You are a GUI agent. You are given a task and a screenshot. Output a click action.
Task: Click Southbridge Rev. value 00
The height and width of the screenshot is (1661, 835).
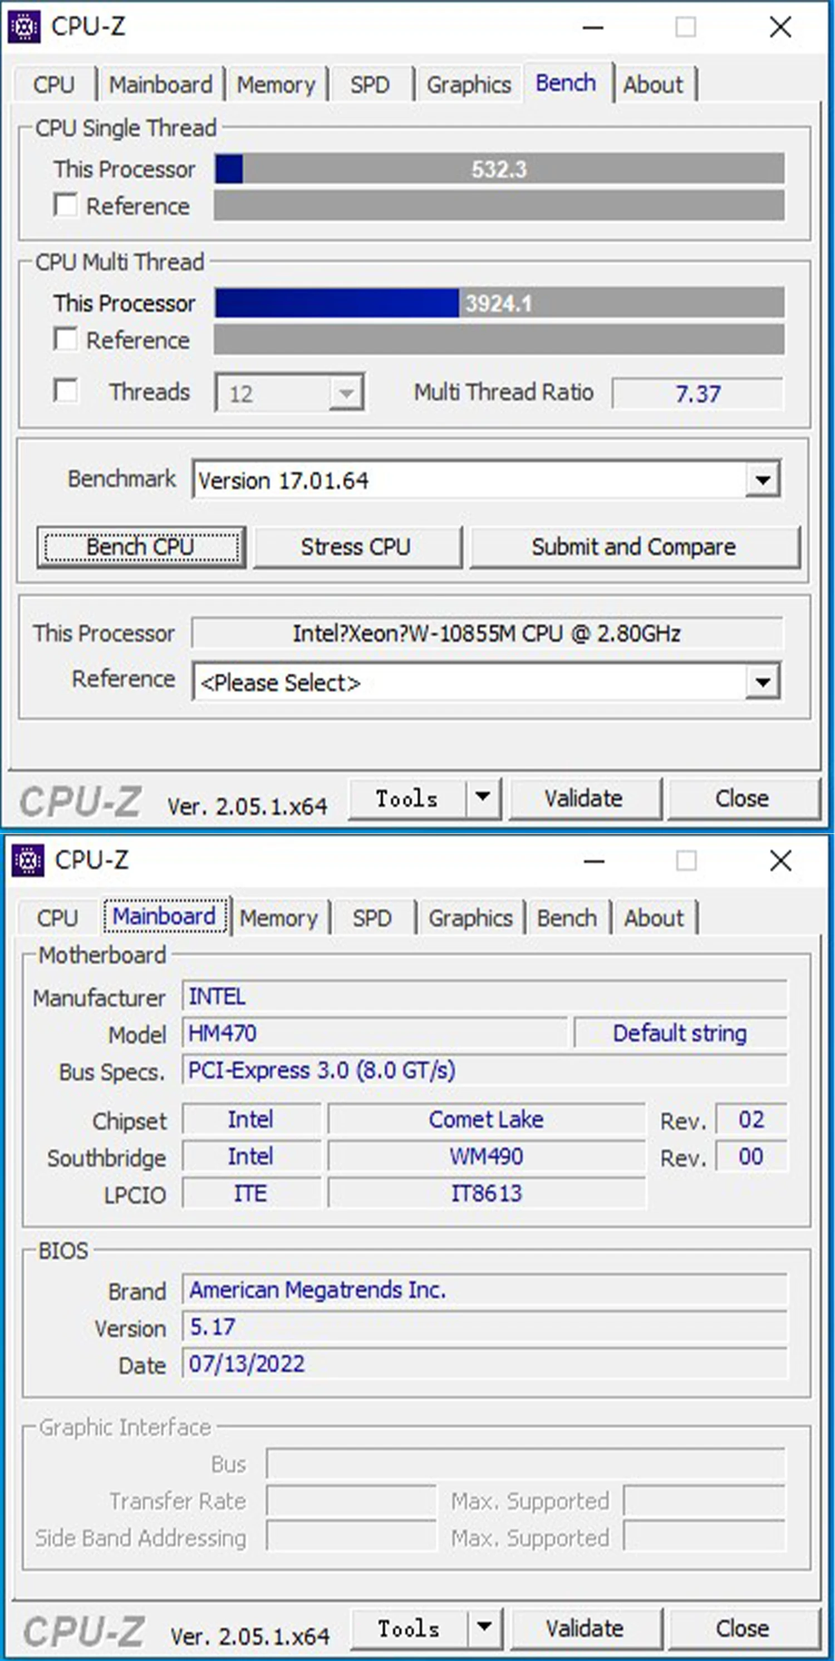[751, 1156]
